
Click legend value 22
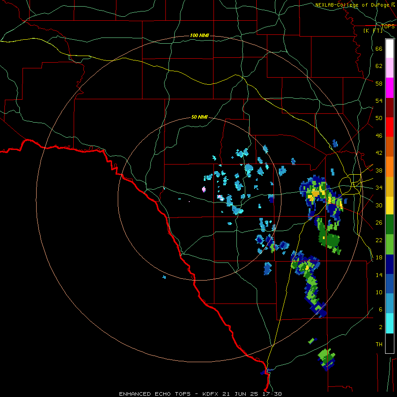pos(379,240)
